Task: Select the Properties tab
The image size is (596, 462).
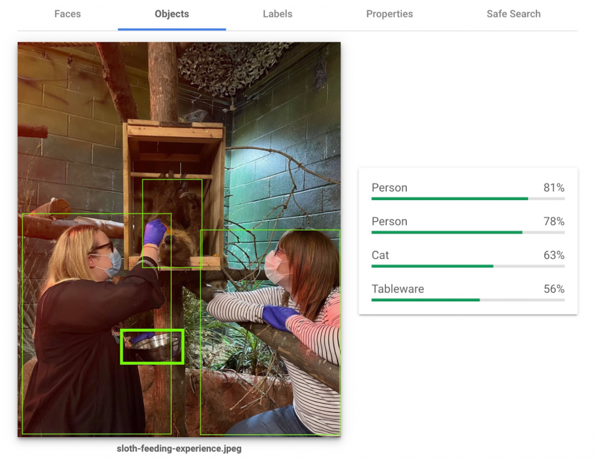Action: click(389, 14)
